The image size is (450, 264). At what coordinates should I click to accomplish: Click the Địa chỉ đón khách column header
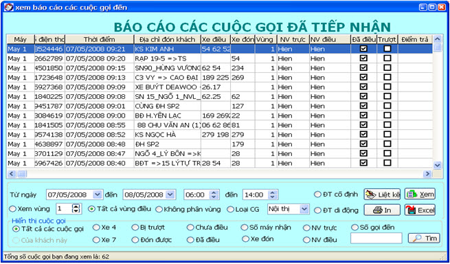[168, 39]
